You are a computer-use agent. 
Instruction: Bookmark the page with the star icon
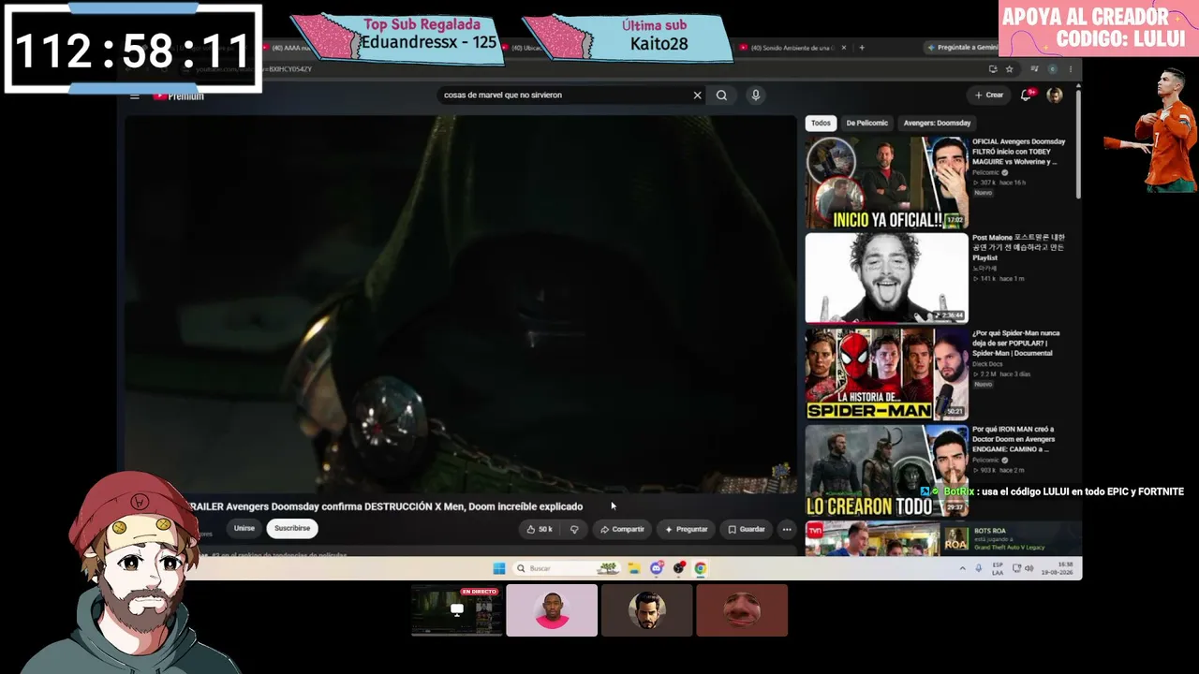[x=1009, y=69]
